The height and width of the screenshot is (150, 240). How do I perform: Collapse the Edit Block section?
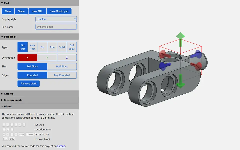[x=39, y=37]
